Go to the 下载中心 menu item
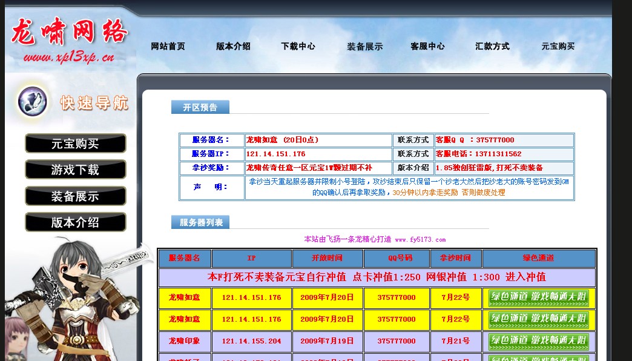Image resolution: width=632 pixels, height=361 pixels. (x=297, y=45)
